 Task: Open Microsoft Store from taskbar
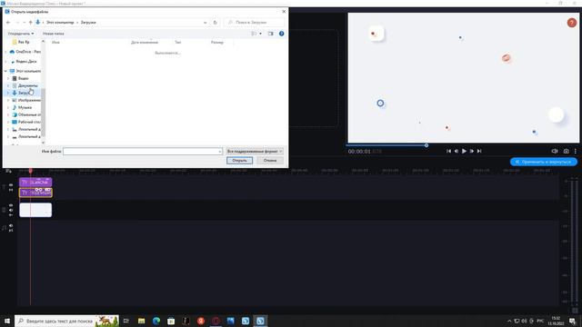171,321
